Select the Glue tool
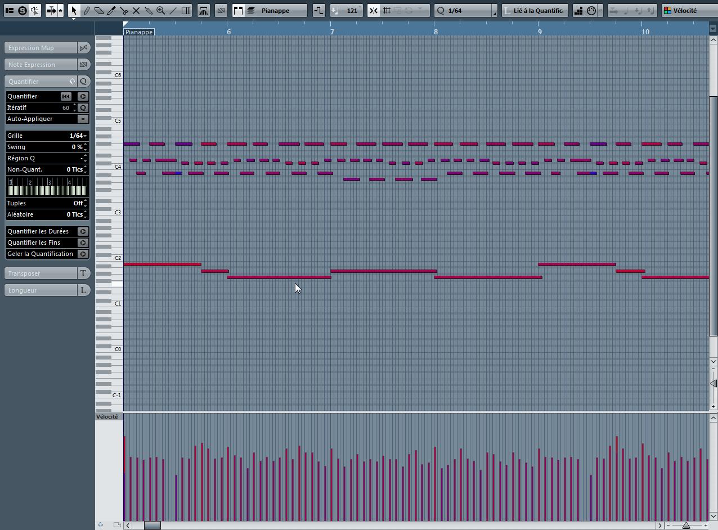Image resolution: width=718 pixels, height=530 pixels. pos(149,10)
